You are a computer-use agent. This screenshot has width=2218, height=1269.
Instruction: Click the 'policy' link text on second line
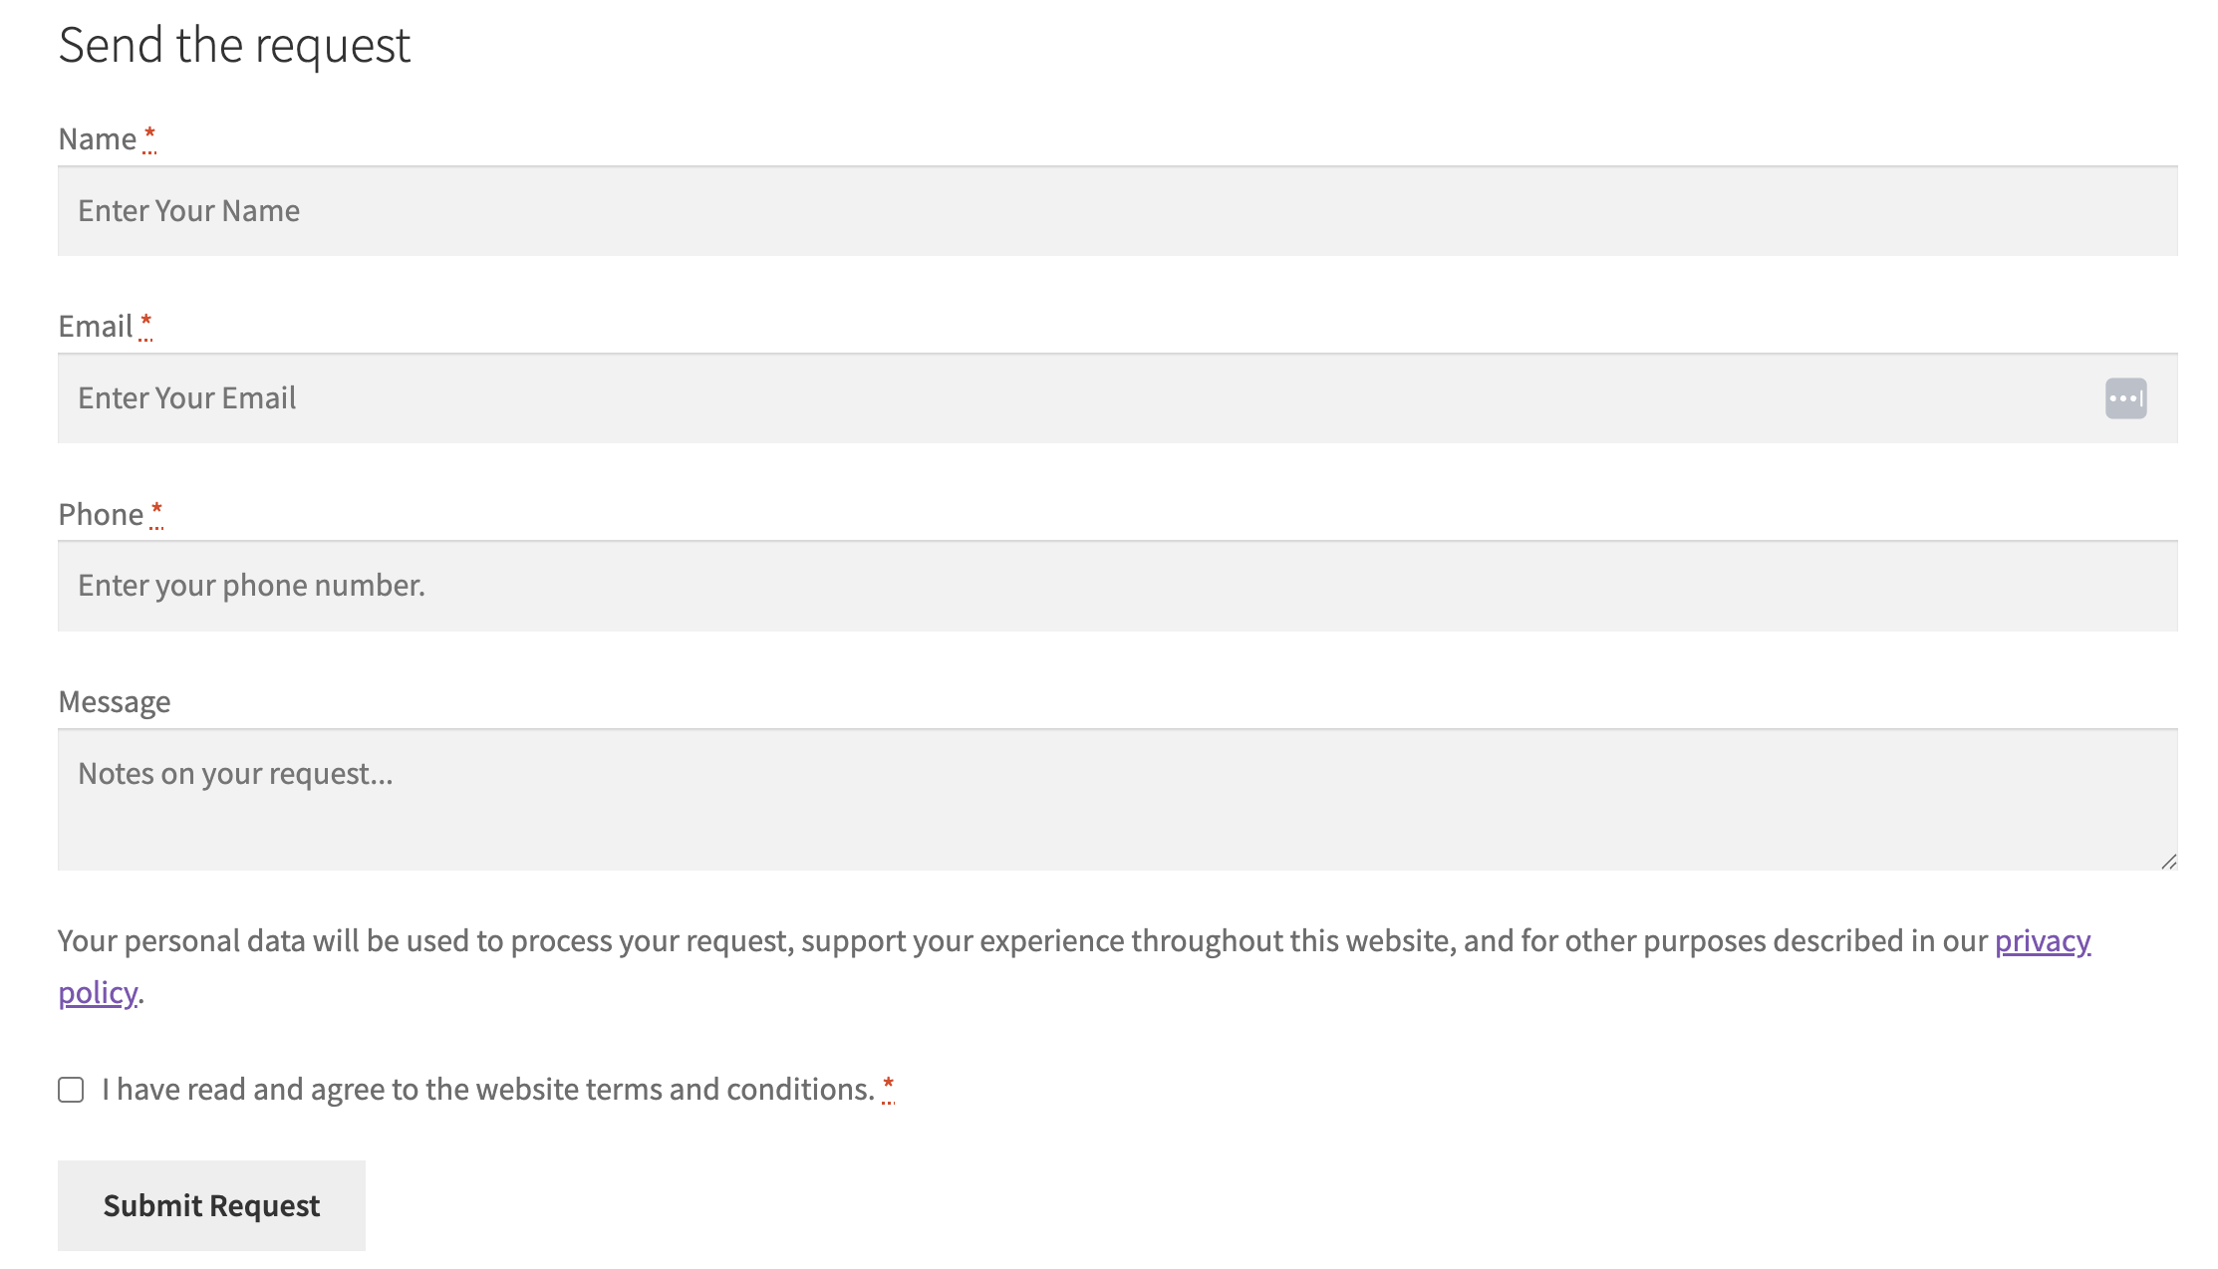coord(98,993)
